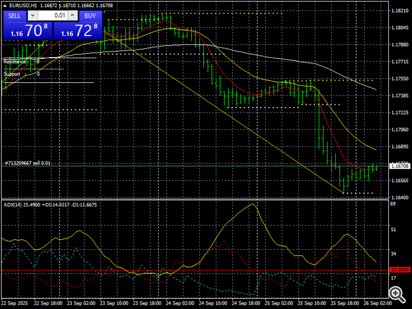The width and height of the screenshot is (412, 309).
Task: Click the -DI:11.6675 readout
Action: click(x=84, y=205)
